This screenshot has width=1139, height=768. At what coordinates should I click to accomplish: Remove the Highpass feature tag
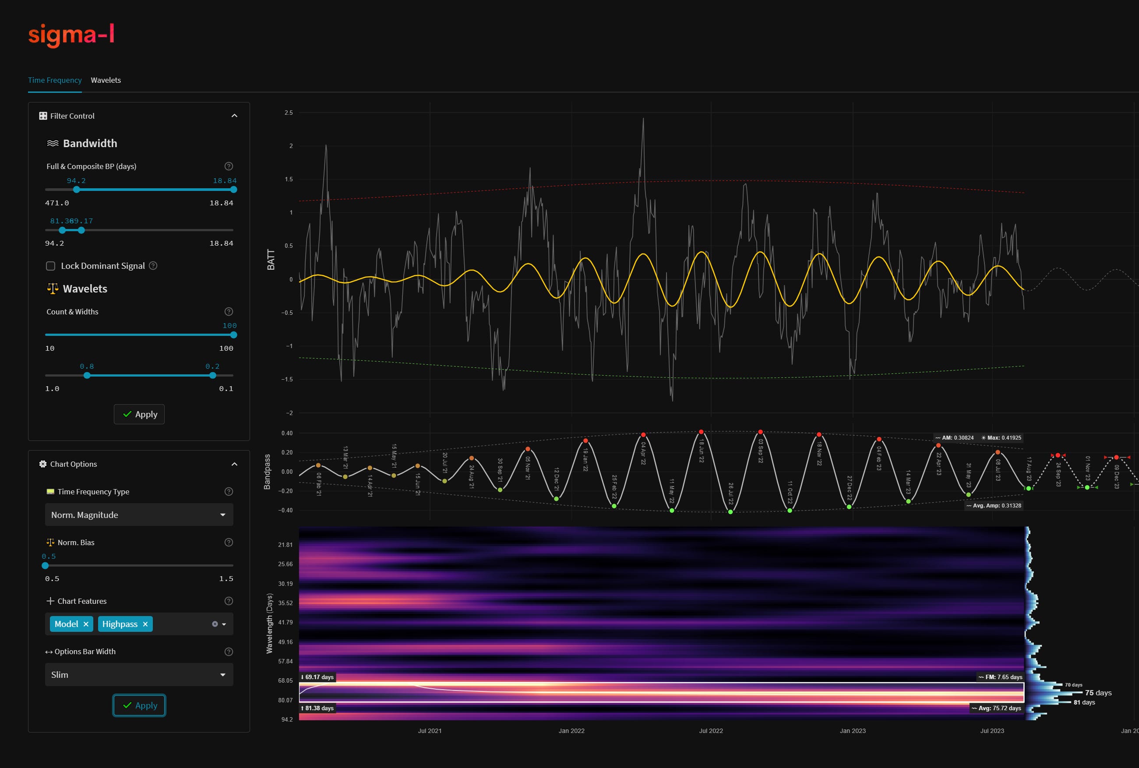point(145,624)
